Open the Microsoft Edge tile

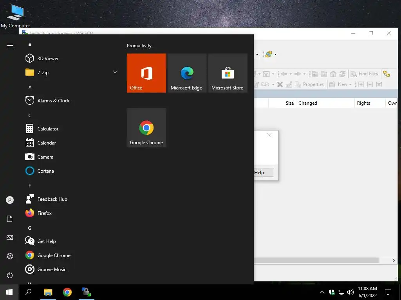(187, 73)
